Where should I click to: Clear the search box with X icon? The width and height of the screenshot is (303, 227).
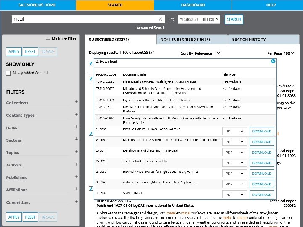click(x=160, y=19)
